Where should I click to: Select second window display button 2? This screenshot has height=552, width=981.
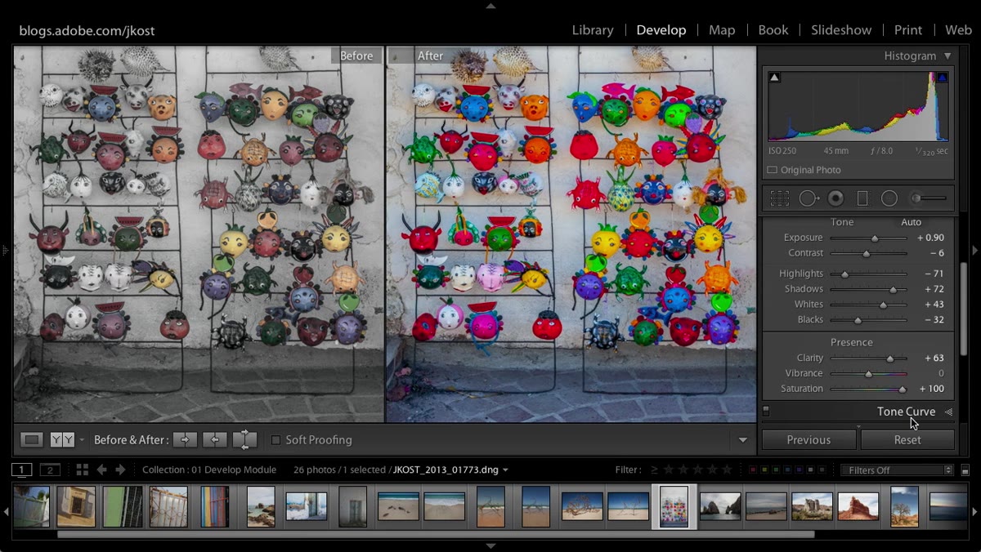50,470
